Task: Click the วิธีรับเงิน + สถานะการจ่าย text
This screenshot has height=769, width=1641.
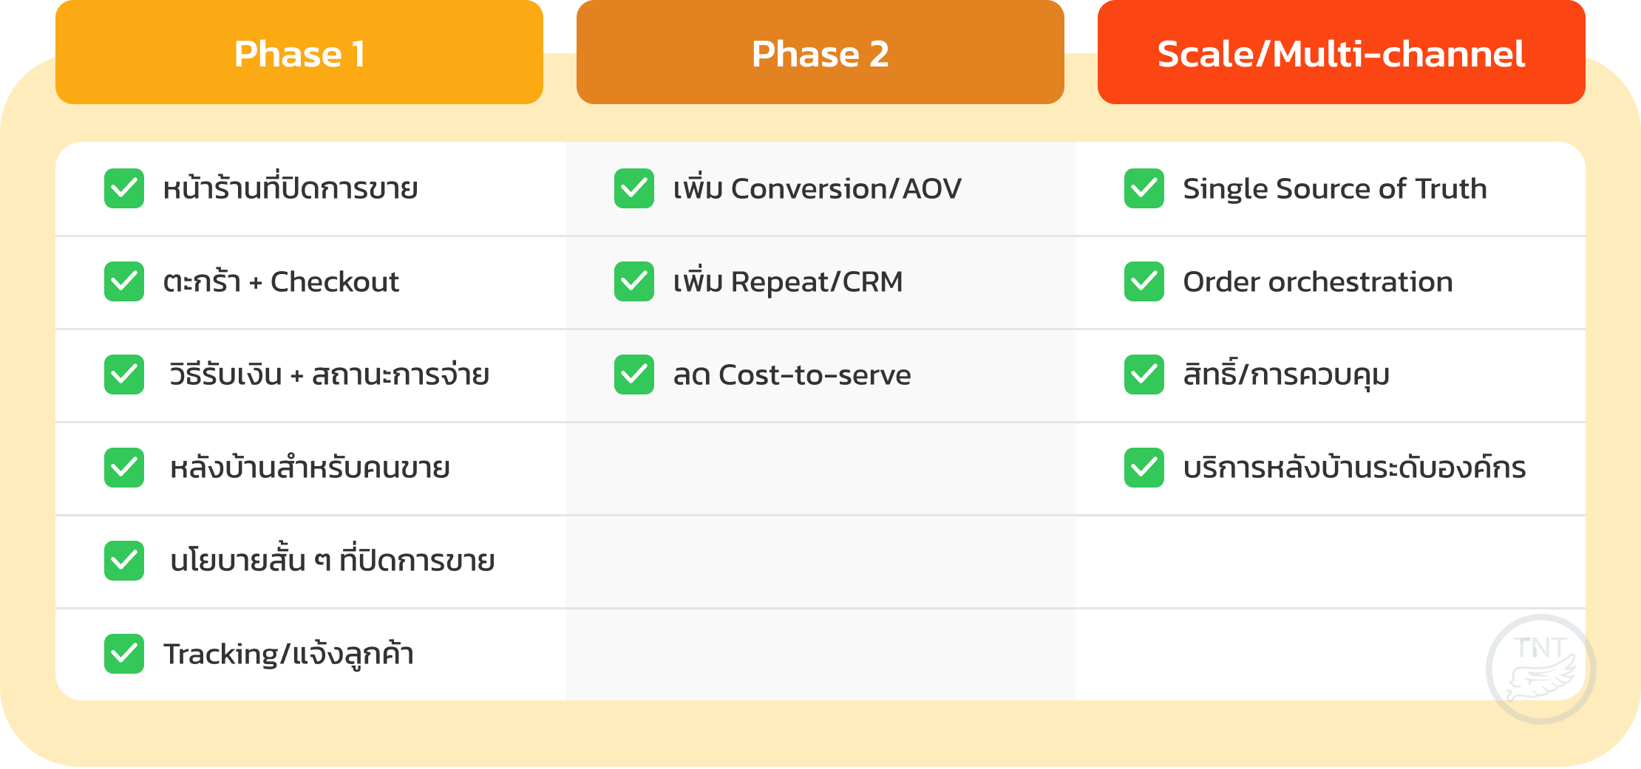Action: click(329, 375)
